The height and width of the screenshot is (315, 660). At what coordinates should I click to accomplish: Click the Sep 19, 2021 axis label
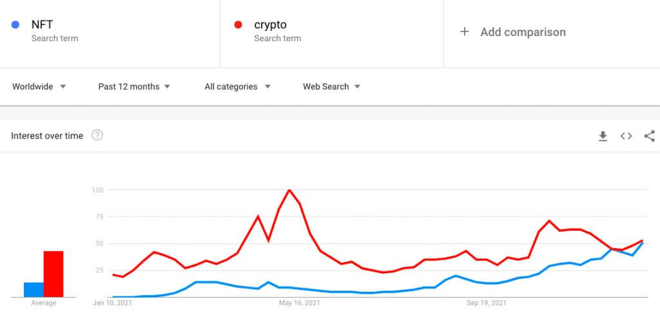[487, 303]
